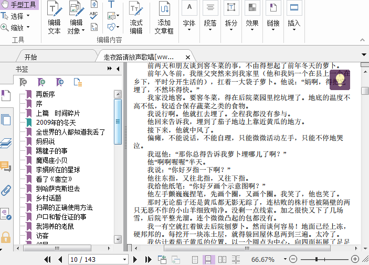Select the bookmark 踢毽子的事
Viewport: 369px width, 265px height.
pyautogui.click(x=51, y=151)
